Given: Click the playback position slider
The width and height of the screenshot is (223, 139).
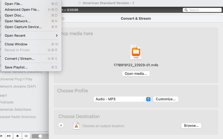Looking at the screenshot, I should (40, 136).
